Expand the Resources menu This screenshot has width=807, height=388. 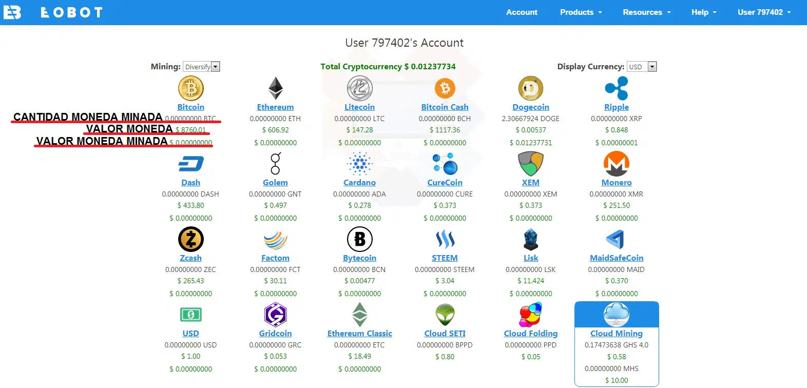646,12
